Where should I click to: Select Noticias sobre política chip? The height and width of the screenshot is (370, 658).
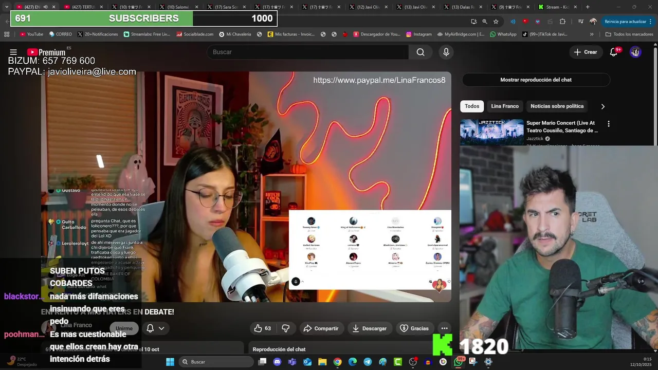tap(557, 106)
